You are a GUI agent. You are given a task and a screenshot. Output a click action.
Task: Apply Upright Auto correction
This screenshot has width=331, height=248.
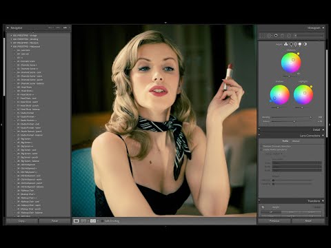[x=291, y=212]
